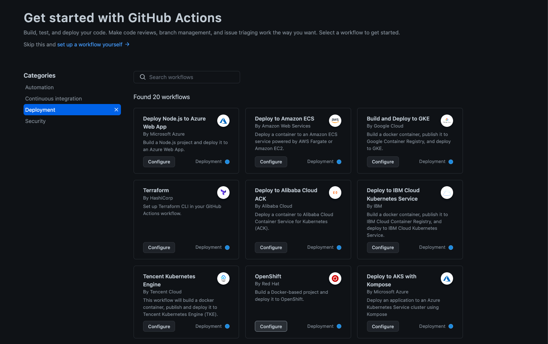The height and width of the screenshot is (344, 548).
Task: Click the AWS logo on Amazon ECS card
Action: tap(335, 121)
